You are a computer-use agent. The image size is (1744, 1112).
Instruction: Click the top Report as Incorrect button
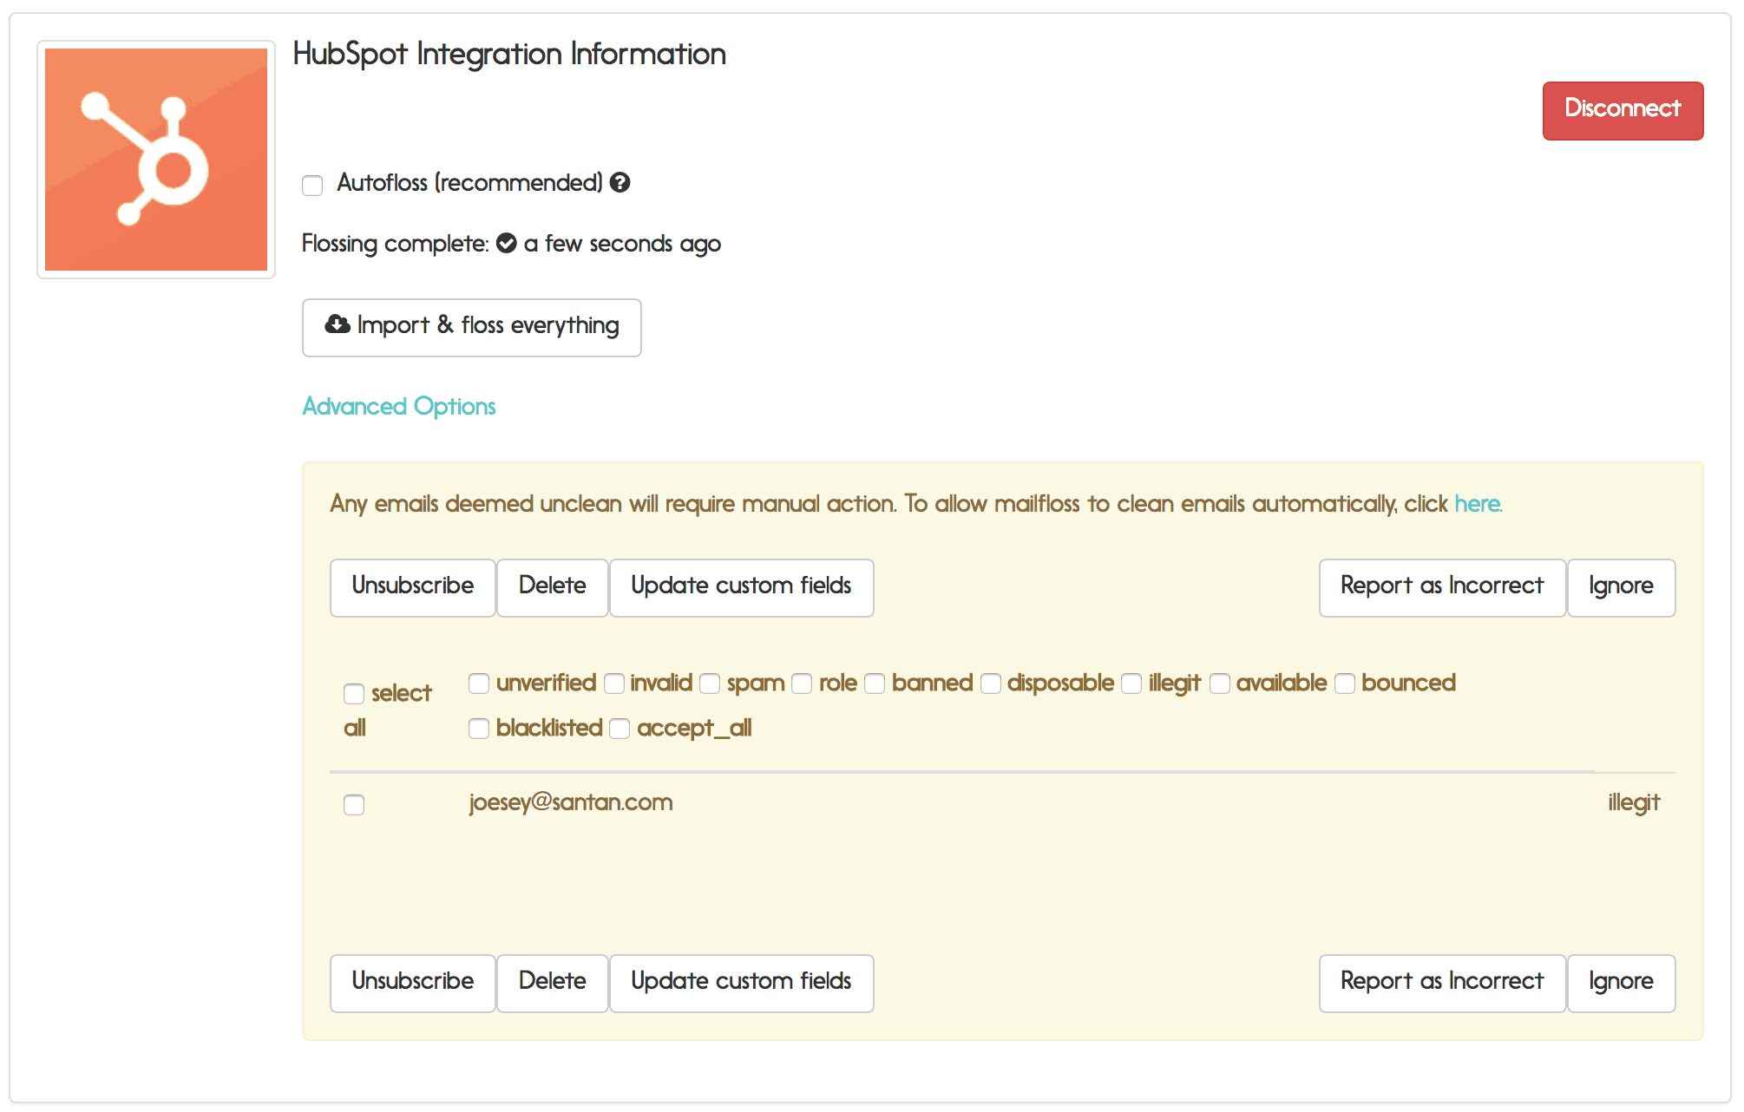[x=1443, y=587]
